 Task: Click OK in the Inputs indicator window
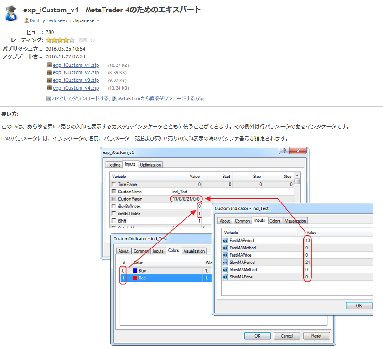359,306
